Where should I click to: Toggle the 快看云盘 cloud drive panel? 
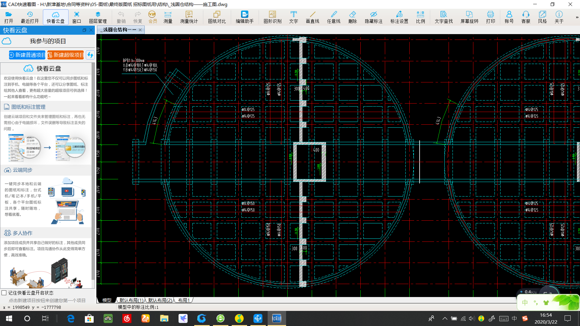[x=56, y=17]
